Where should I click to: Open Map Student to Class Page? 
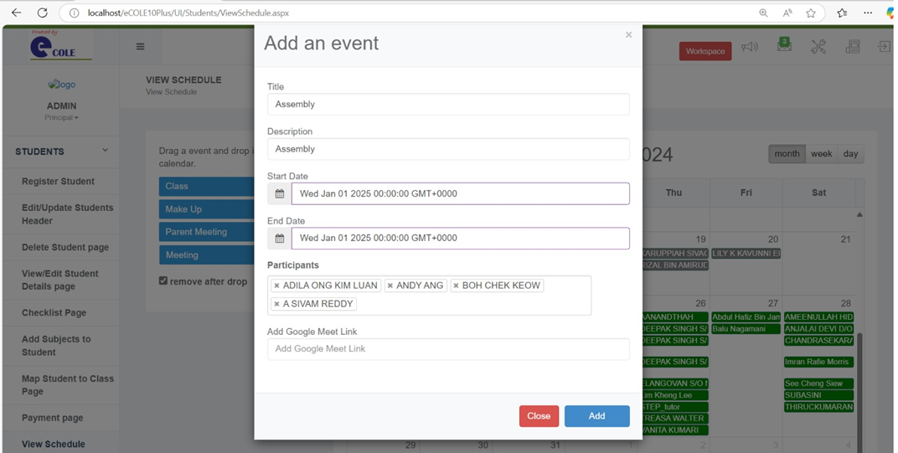(68, 385)
